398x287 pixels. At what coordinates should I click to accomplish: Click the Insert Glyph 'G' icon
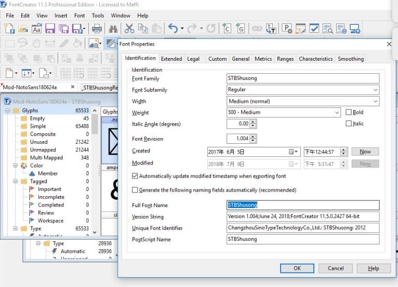click(x=240, y=29)
